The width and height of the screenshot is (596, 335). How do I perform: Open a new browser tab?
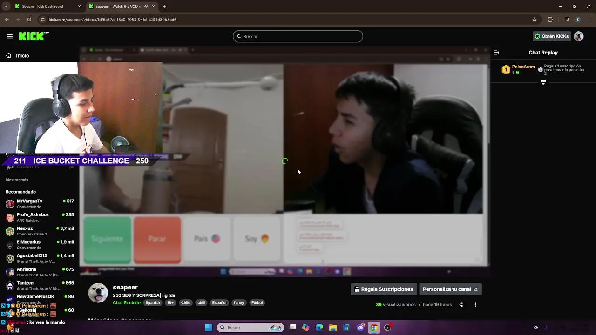pos(164,7)
